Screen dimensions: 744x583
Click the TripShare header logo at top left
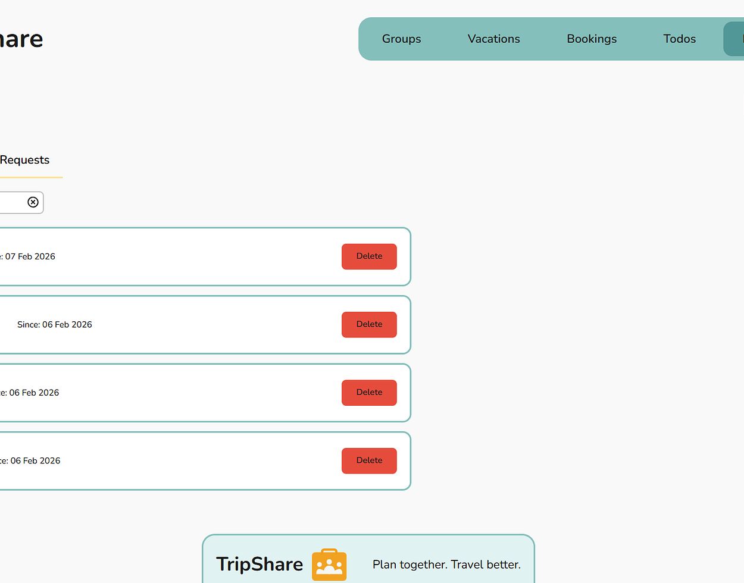point(21,39)
